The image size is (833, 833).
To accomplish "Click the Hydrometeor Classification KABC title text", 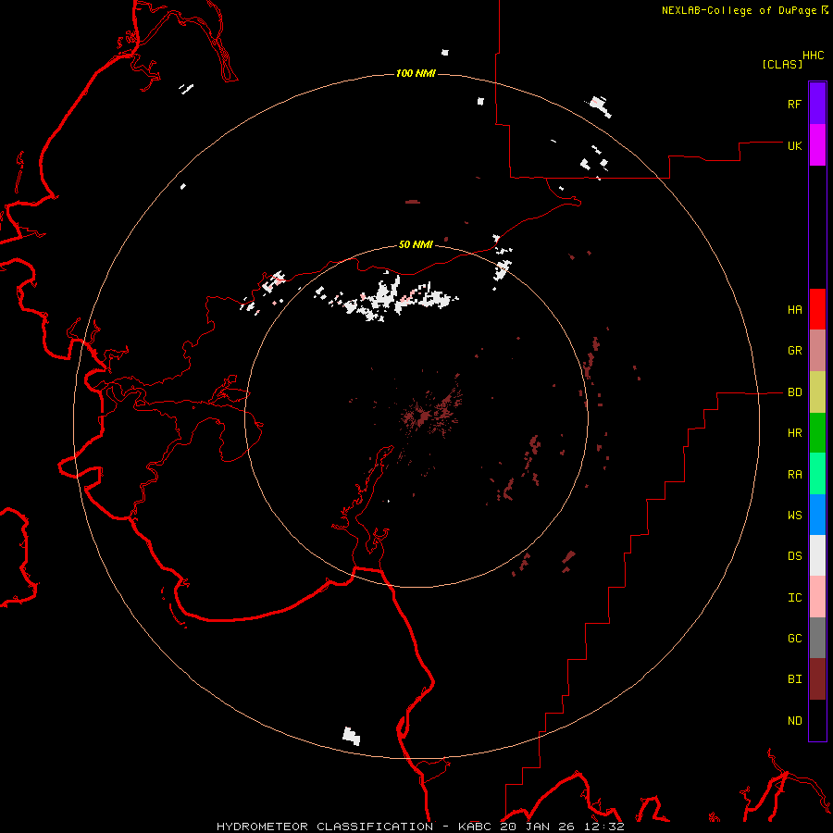I will pyautogui.click(x=420, y=827).
